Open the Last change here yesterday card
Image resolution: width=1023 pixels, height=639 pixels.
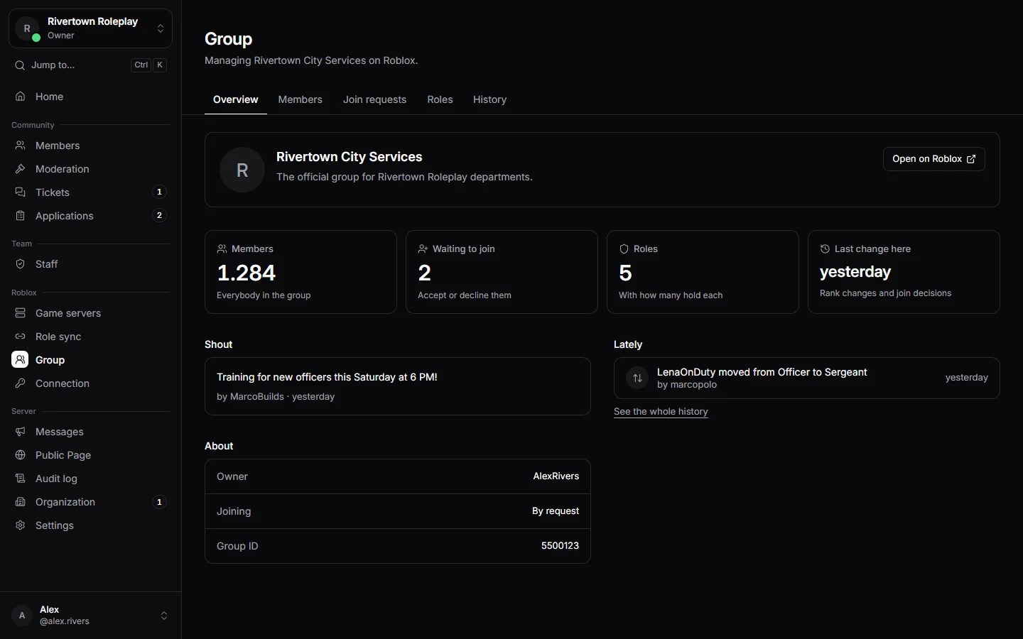pyautogui.click(x=904, y=272)
